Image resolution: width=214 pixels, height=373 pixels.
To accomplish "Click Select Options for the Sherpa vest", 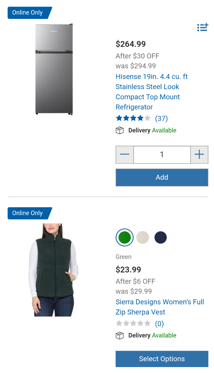I will (x=162, y=359).
